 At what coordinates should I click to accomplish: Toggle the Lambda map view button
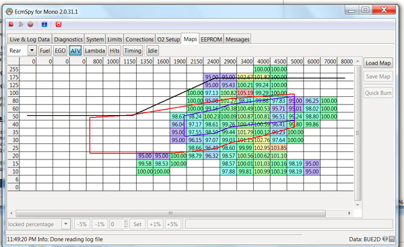(x=95, y=50)
